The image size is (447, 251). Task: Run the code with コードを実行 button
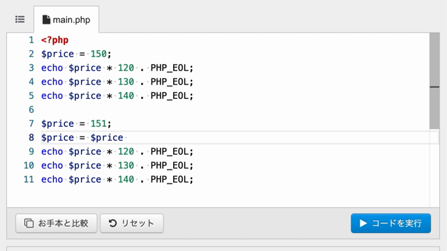pyautogui.click(x=391, y=223)
